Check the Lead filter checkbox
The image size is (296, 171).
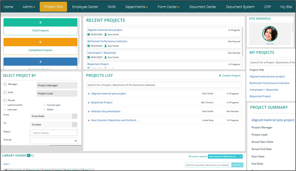tap(5, 92)
